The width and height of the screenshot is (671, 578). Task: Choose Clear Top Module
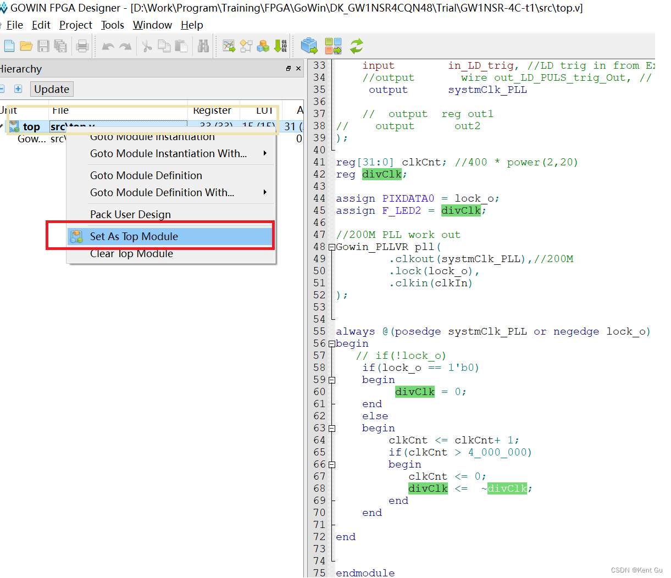point(170,254)
